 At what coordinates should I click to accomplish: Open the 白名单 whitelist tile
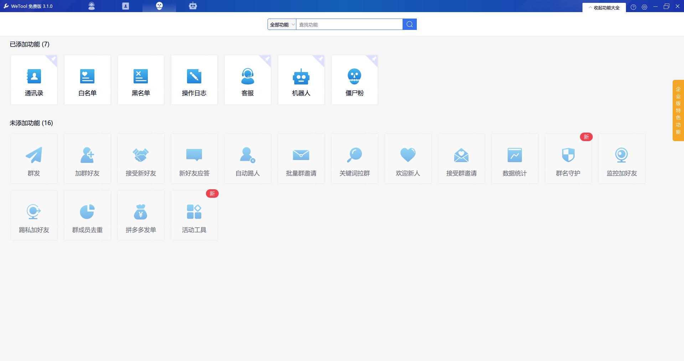point(87,80)
